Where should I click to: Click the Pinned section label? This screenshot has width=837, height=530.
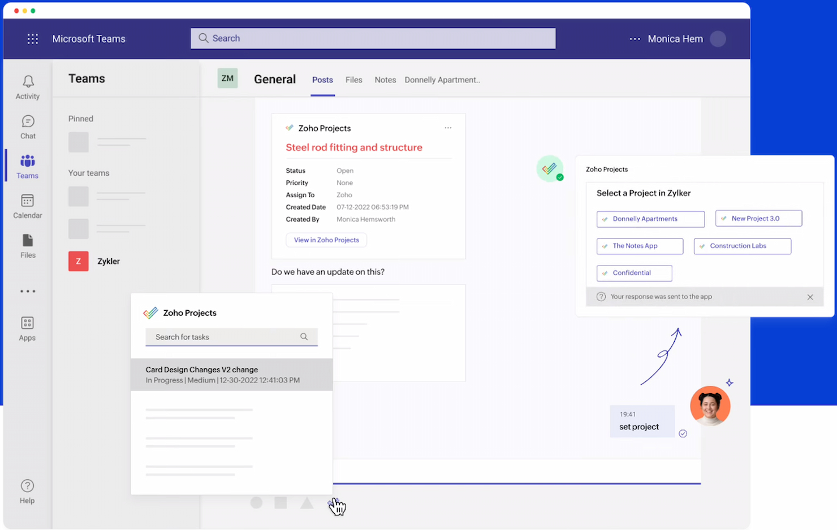(x=81, y=119)
